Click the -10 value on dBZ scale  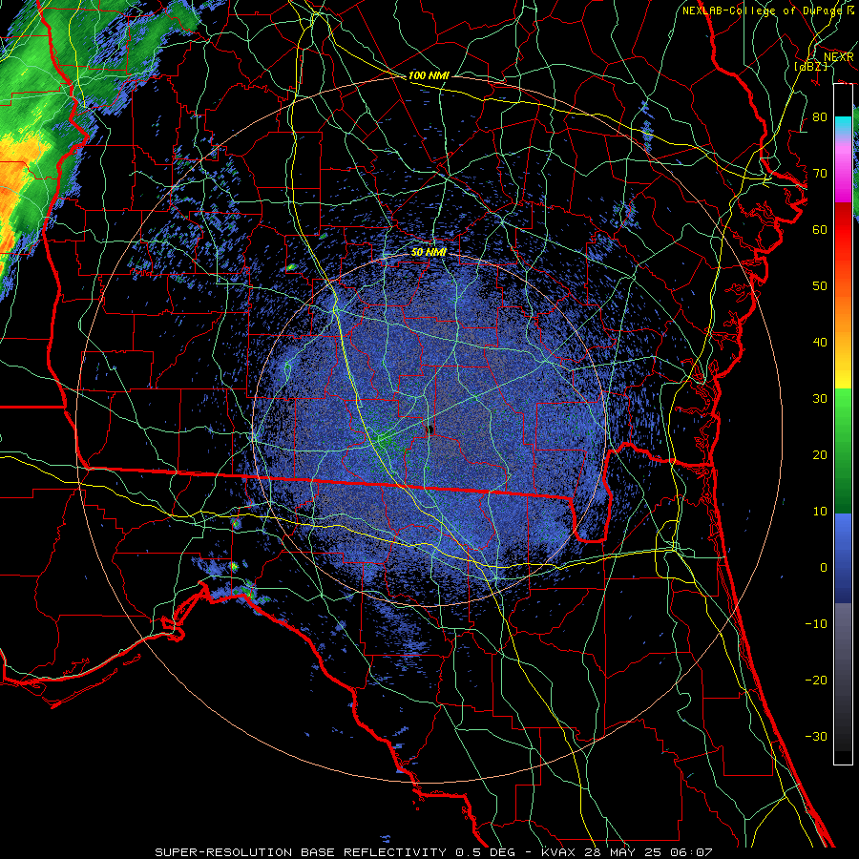816,624
